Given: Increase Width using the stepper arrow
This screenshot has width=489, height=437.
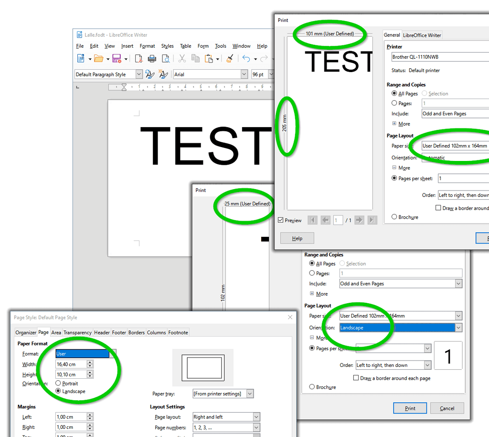Looking at the screenshot, I should point(89,362).
